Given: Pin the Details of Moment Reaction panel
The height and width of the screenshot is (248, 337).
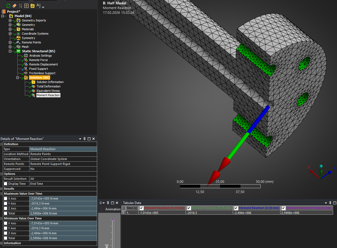Looking at the screenshot, I should (x=85, y=139).
